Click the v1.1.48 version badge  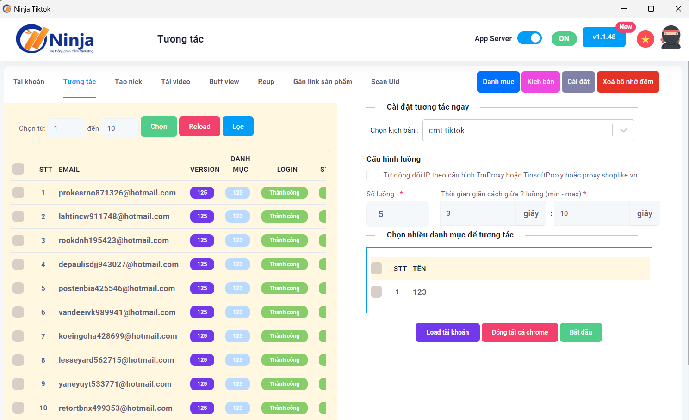(x=604, y=37)
